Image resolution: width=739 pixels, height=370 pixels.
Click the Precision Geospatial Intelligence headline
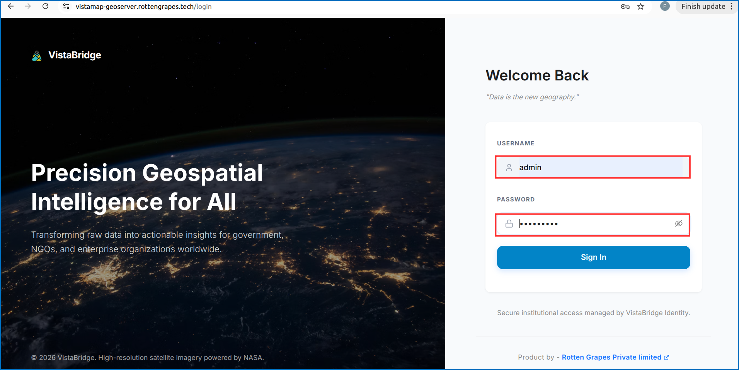[x=147, y=187]
